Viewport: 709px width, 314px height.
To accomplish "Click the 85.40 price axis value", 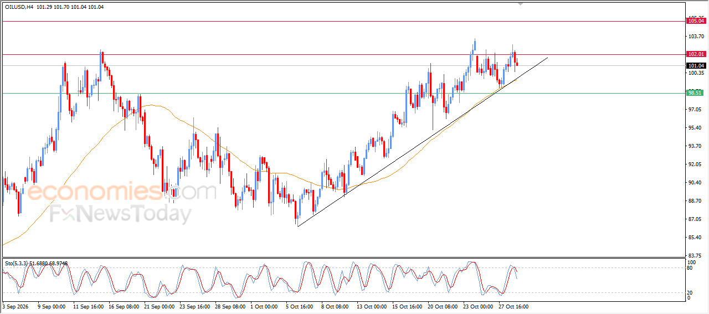I will (x=695, y=238).
